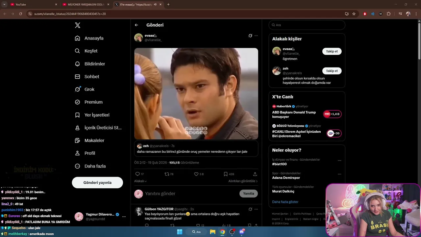Open more options for Adana Demirspor trend
This screenshot has width=421, height=237.
tap(339, 174)
